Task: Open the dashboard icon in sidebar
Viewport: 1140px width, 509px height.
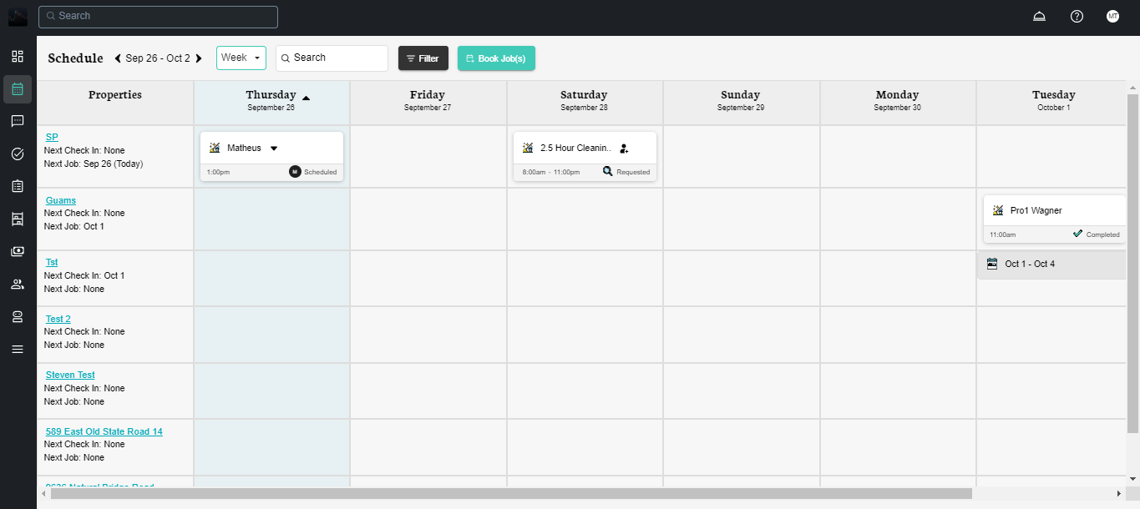Action: click(18, 57)
